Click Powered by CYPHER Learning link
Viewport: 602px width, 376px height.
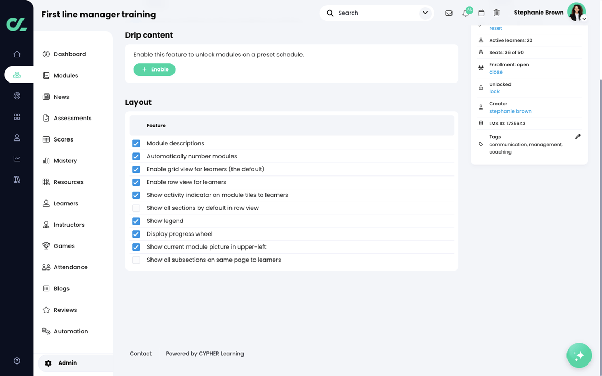coord(205,354)
